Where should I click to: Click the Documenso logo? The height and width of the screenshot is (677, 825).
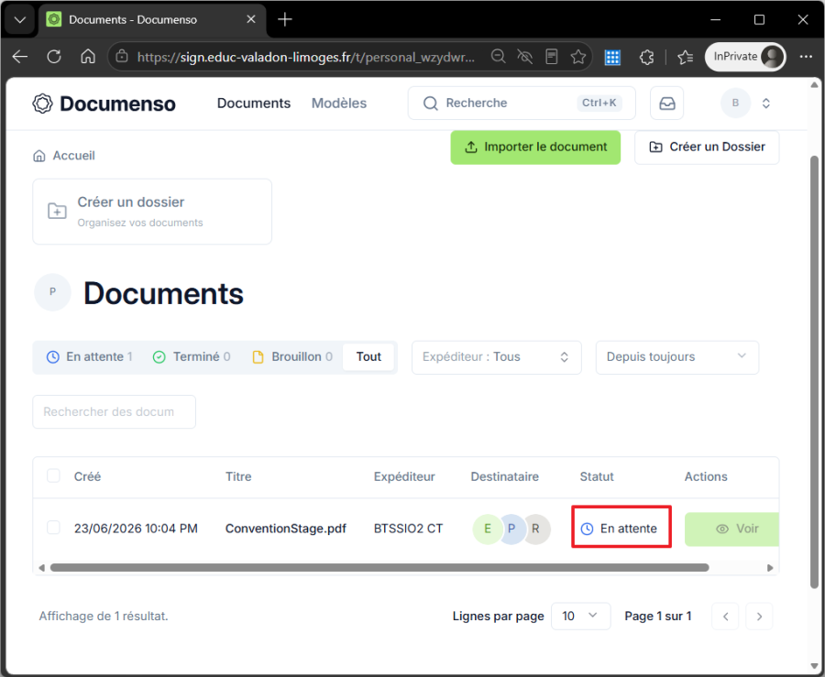(x=104, y=104)
